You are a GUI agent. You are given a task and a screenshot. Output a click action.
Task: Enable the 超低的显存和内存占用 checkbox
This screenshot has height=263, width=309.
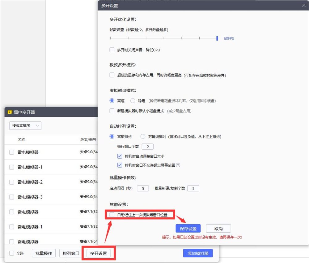(x=112, y=75)
